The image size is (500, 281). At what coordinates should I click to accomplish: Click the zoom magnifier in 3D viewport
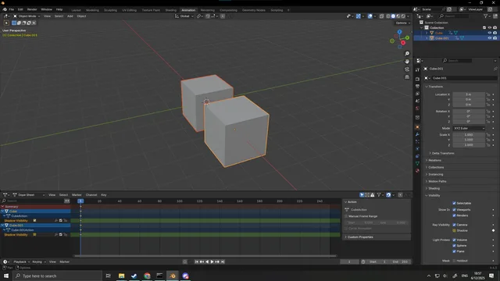point(407,54)
